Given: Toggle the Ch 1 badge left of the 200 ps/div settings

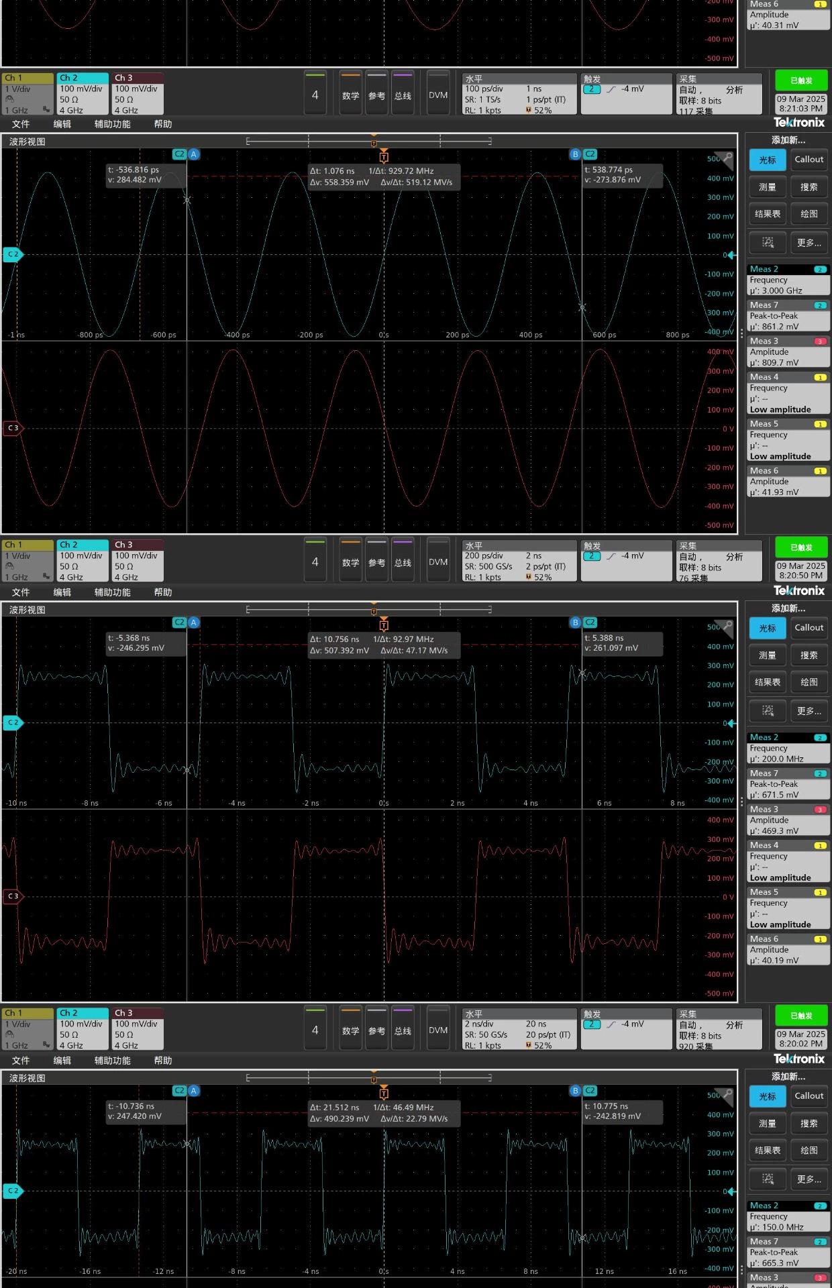Looking at the screenshot, I should 28,561.
